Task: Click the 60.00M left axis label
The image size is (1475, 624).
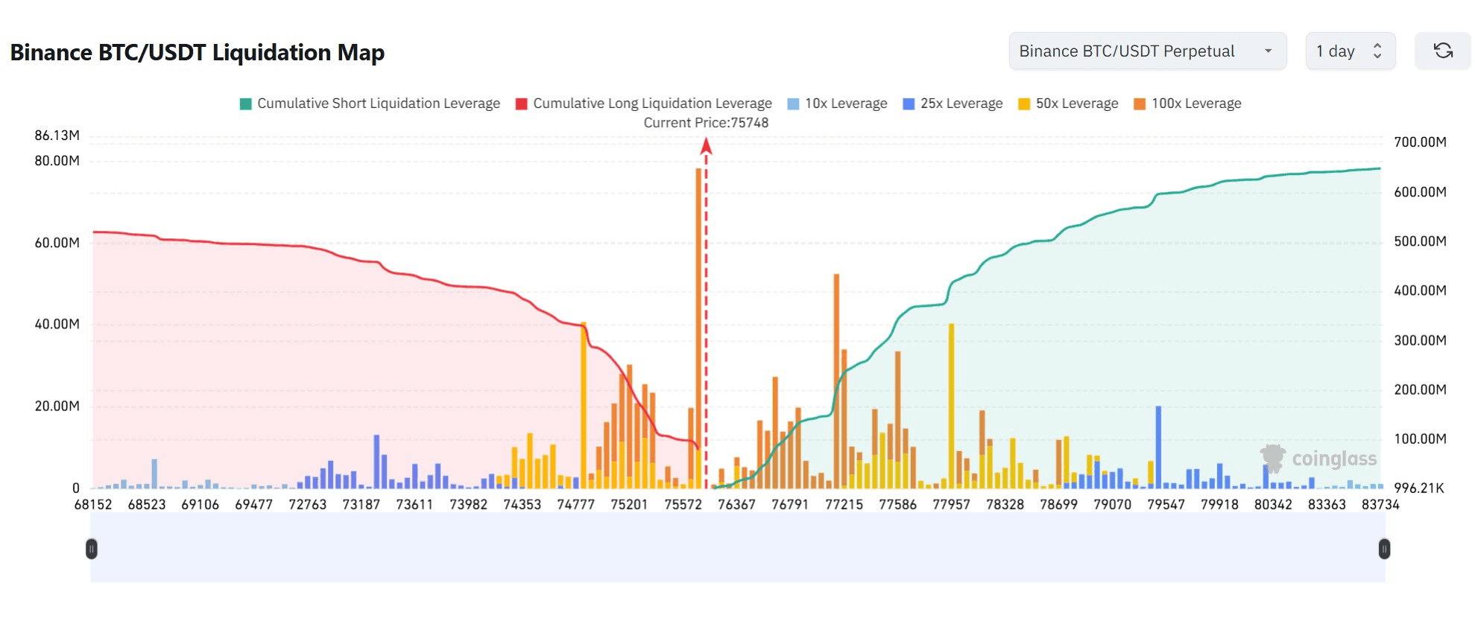Action: click(x=57, y=243)
